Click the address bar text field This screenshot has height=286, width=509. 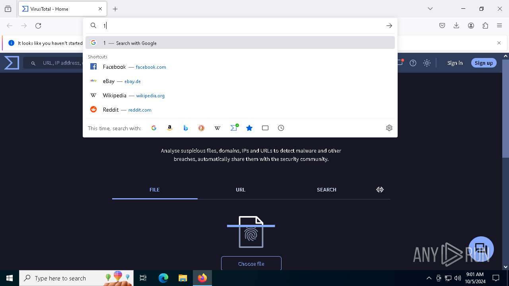[242, 25]
